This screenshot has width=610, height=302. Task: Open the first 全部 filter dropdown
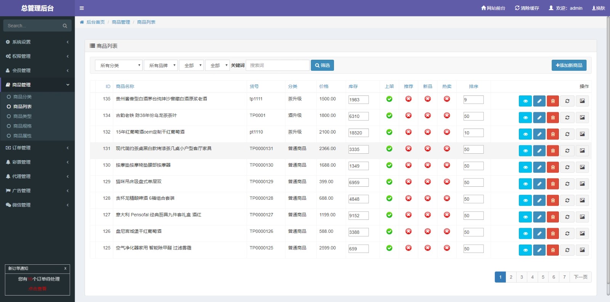click(191, 65)
